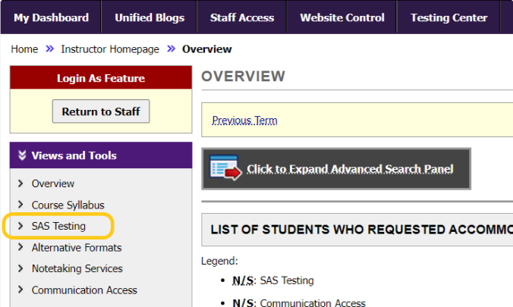Open Alternative Formats in the sidebar

[77, 248]
